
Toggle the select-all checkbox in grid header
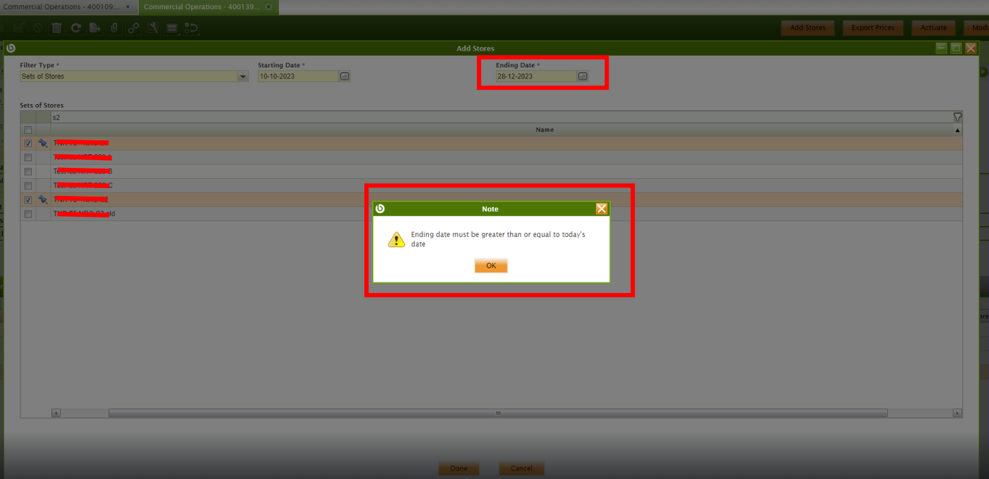[x=28, y=130]
